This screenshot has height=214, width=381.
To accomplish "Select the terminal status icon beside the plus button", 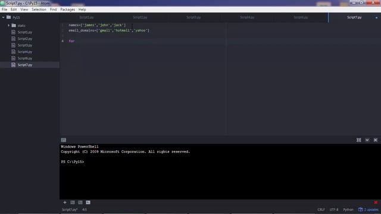I will (x=73, y=202).
